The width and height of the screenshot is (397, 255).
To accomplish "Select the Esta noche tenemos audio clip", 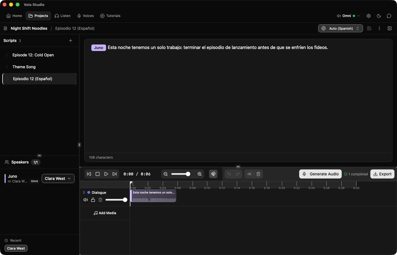I will [x=153, y=196].
